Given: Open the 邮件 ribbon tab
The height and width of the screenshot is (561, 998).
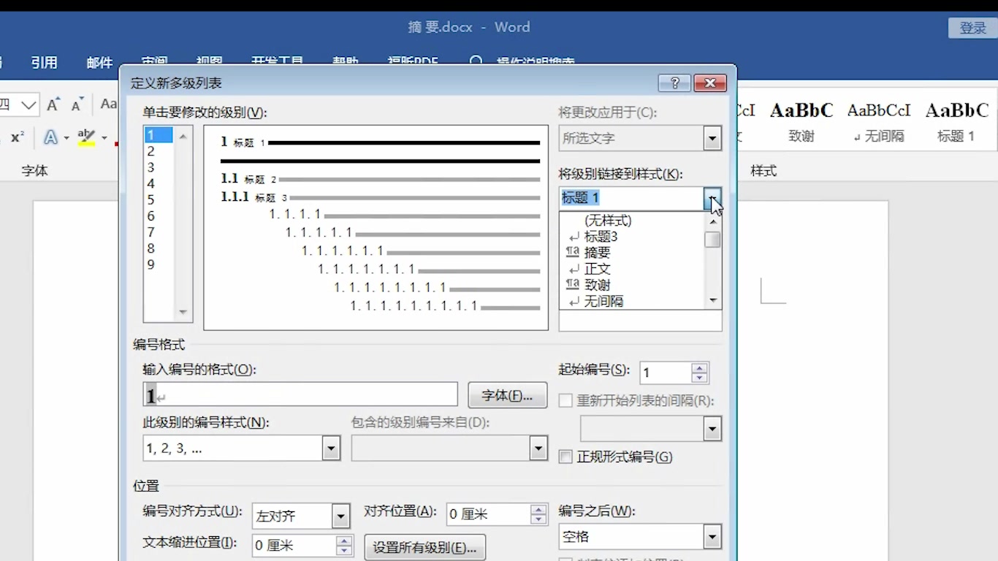Looking at the screenshot, I should [x=99, y=63].
